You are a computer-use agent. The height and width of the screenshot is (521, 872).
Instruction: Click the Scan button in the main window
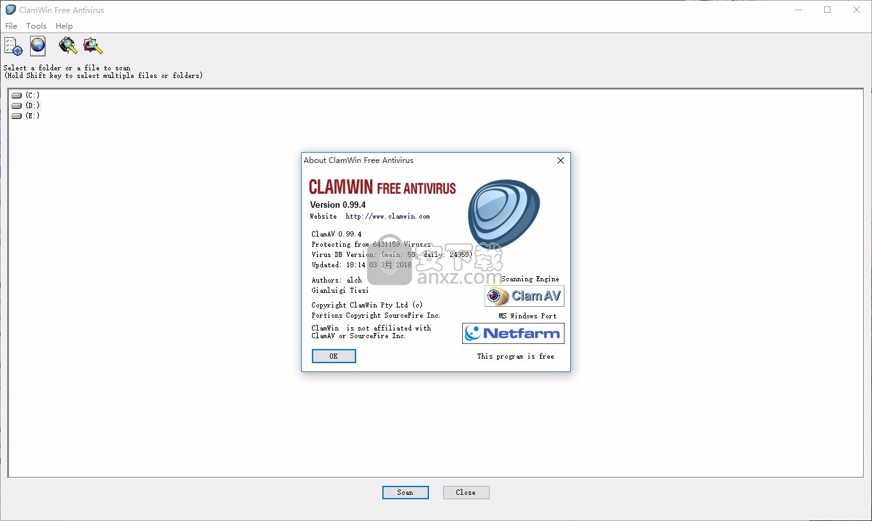(x=405, y=492)
